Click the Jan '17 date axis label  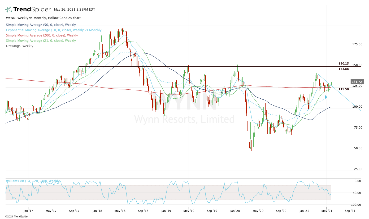pyautogui.click(x=28, y=211)
